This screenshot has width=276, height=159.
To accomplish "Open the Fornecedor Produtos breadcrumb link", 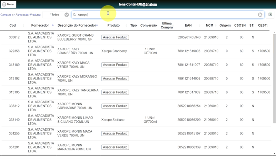I will point(28,15).
